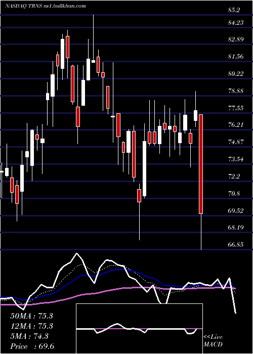Click the Price : 69.6 readout

[32, 346]
